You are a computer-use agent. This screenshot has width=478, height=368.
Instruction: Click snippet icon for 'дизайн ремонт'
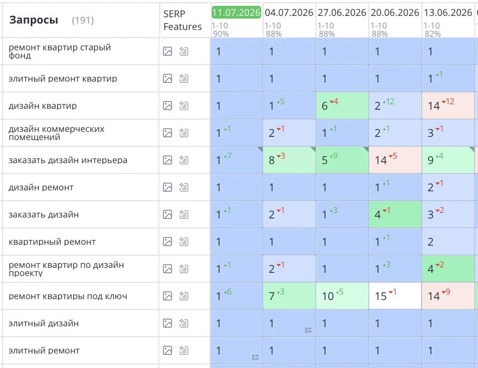184,187
